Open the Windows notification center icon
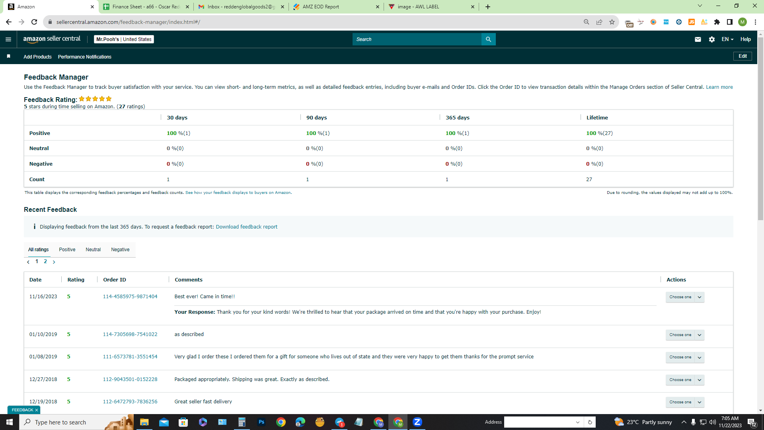The width and height of the screenshot is (764, 430). click(x=752, y=422)
